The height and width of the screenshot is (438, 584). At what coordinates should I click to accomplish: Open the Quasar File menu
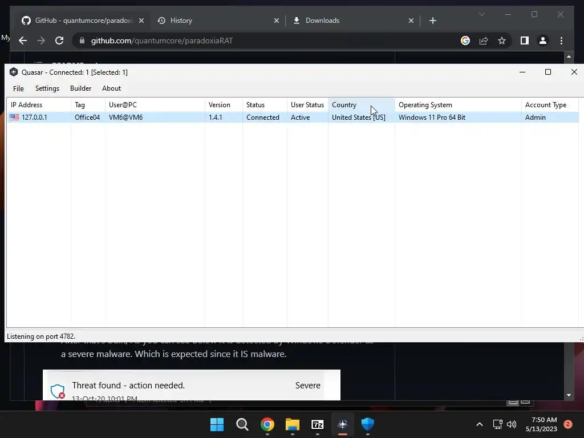pos(18,88)
